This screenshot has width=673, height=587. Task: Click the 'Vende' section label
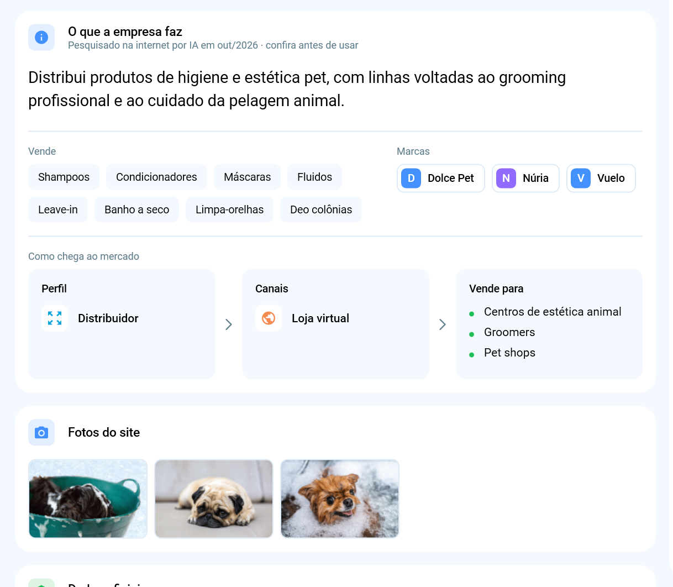[x=42, y=151]
